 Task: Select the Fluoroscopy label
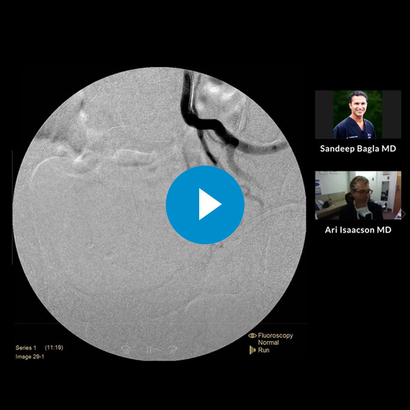[x=275, y=336]
